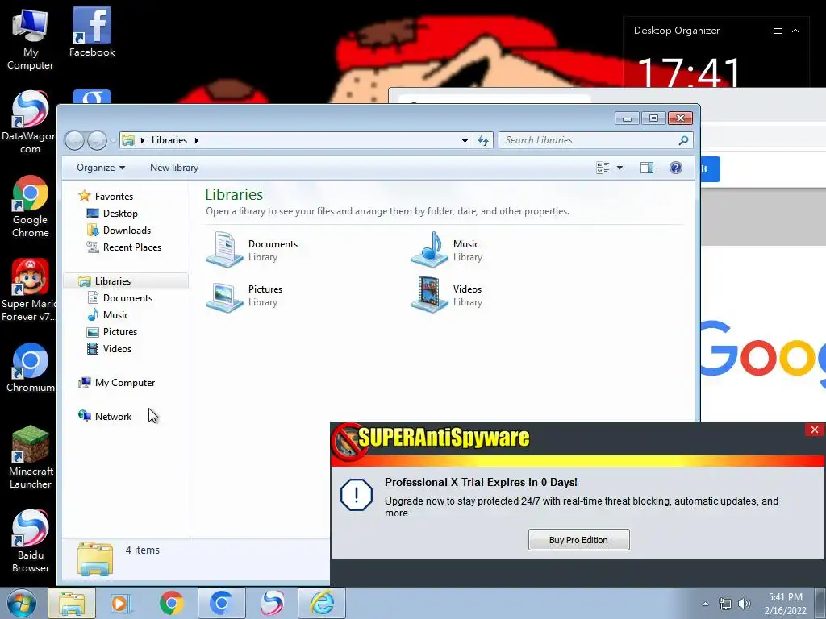Open recent pages dropdown arrow

click(113, 140)
